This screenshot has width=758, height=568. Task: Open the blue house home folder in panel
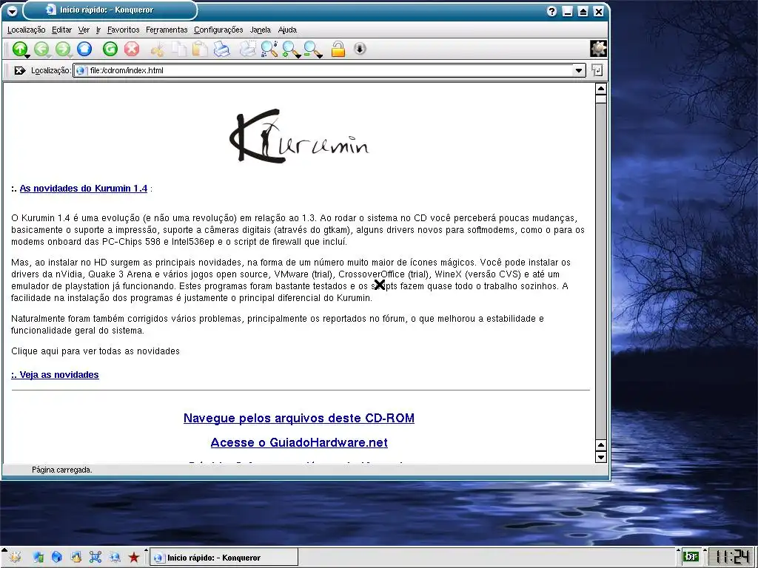coord(56,558)
